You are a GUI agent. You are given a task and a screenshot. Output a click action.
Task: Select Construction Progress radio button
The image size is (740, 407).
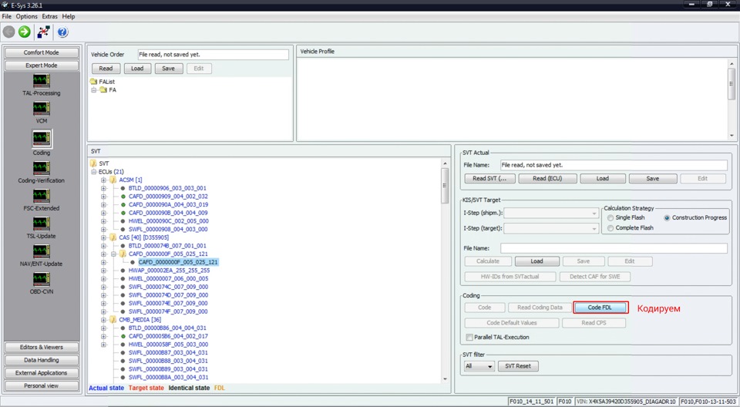pos(667,217)
